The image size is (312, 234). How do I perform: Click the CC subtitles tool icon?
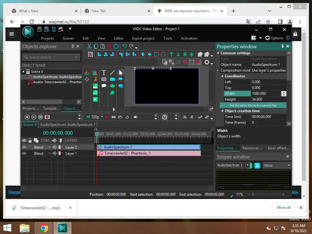pyautogui.click(x=104, y=79)
